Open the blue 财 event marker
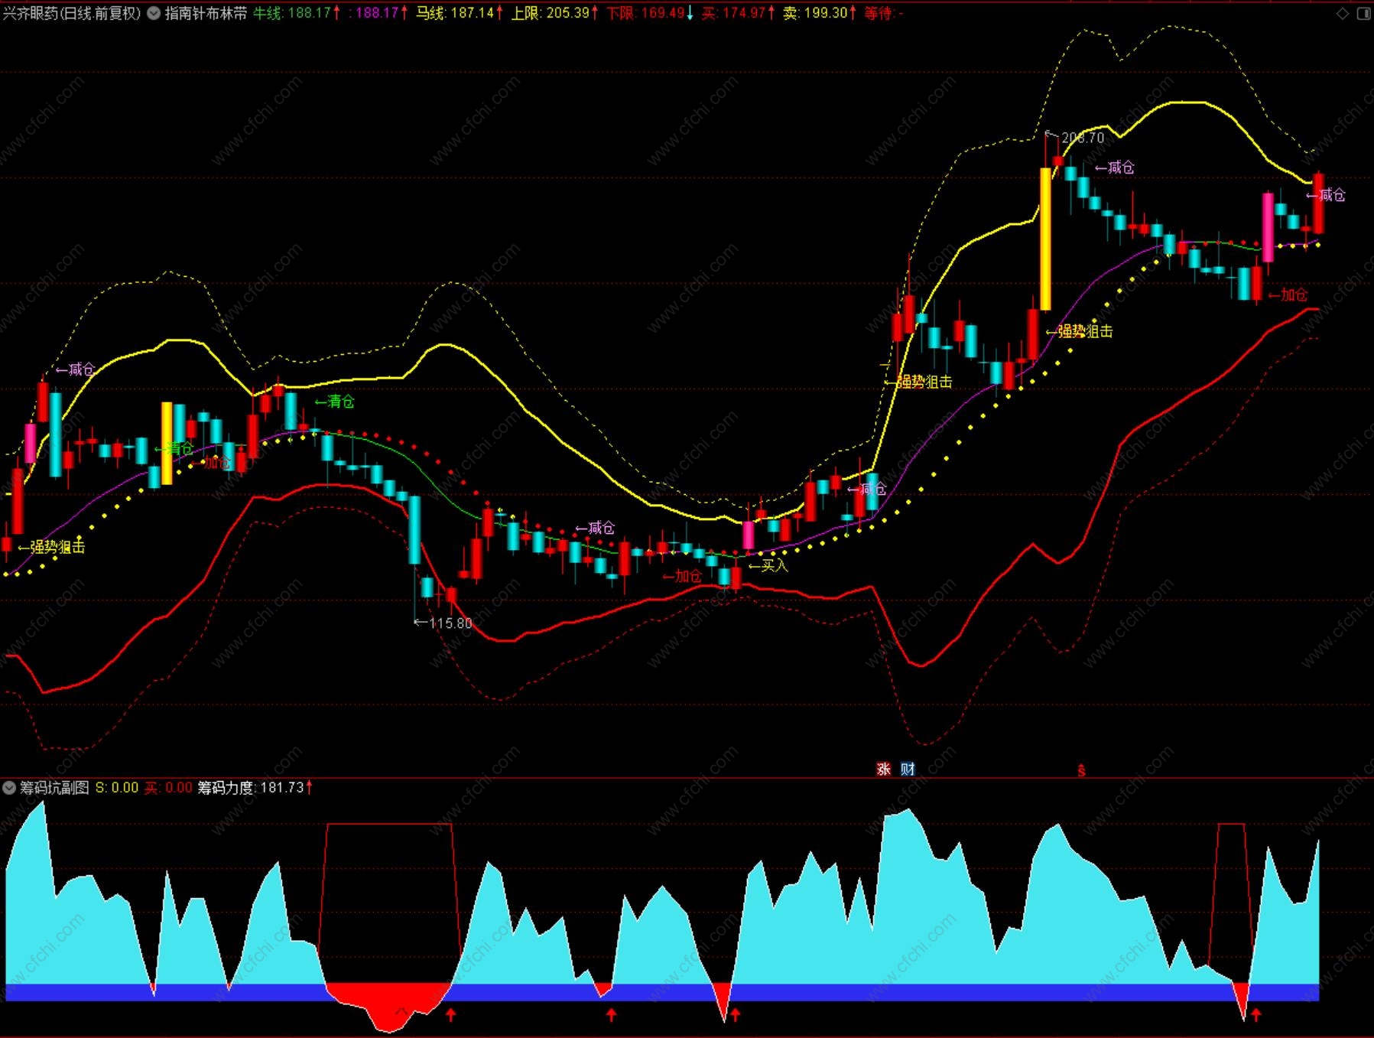 [x=908, y=769]
